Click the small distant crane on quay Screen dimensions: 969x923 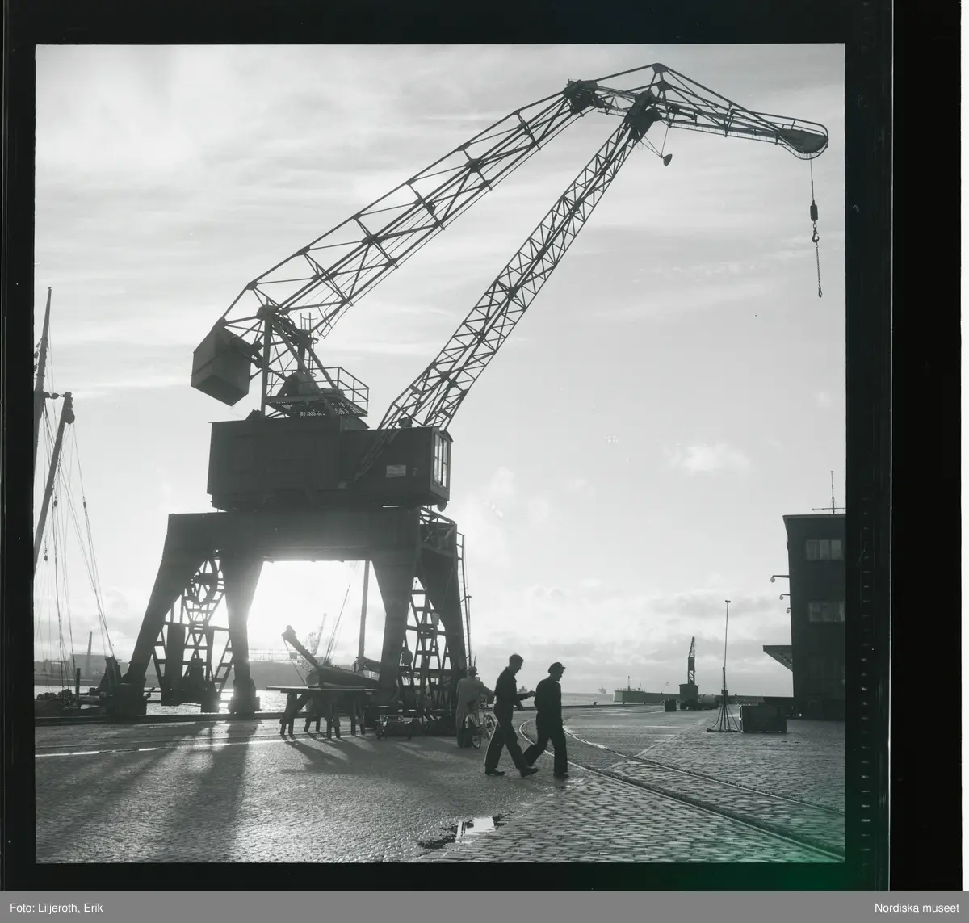pos(690,662)
